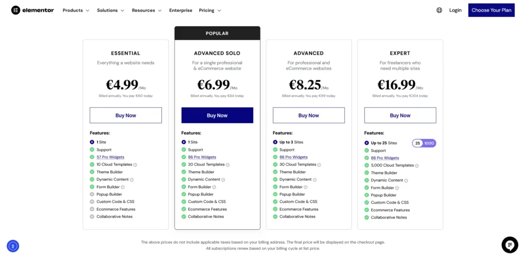Open the chat support bubble icon
The image size is (526, 259).
[x=510, y=245]
